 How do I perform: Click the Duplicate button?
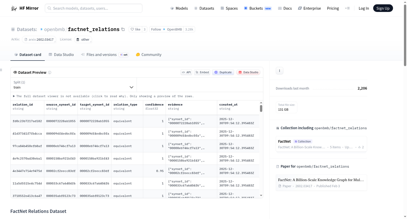click(223, 72)
